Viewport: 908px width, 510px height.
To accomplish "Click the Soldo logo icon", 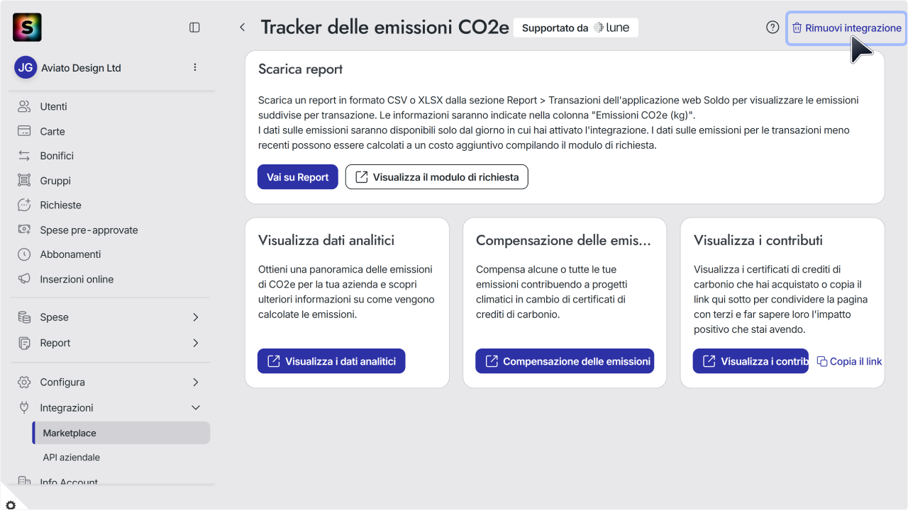I will click(27, 27).
